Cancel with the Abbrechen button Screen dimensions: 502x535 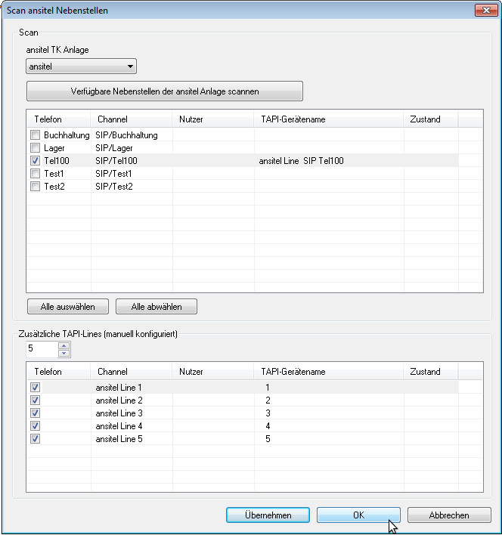point(449,515)
